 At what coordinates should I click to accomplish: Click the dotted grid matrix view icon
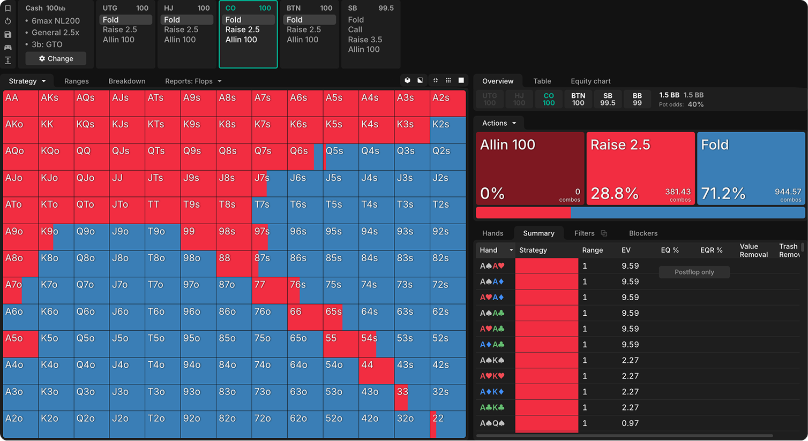[448, 80]
